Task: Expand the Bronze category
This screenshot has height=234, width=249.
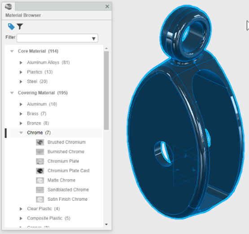Action: 21,123
